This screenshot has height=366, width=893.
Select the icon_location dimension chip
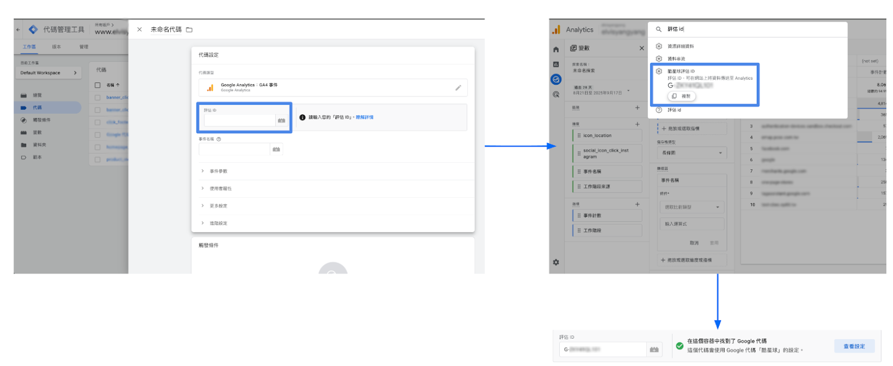(607, 135)
